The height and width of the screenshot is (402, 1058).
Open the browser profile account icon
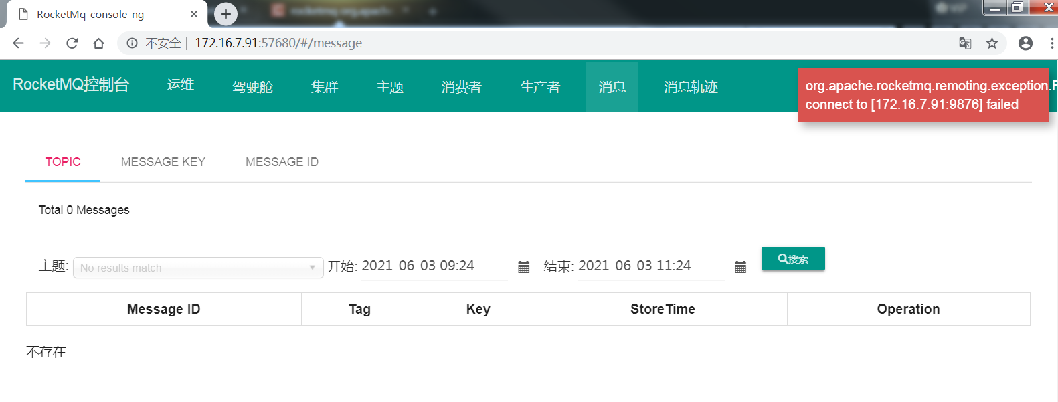[1025, 43]
